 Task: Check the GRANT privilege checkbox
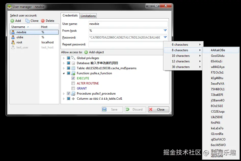tap(73, 88)
